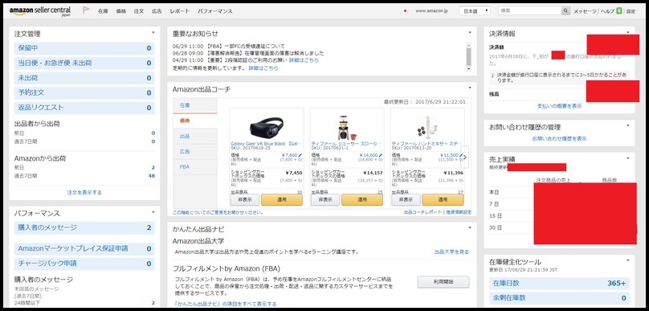Collapse the 在庫健全化ツール panel arrow

628,260
